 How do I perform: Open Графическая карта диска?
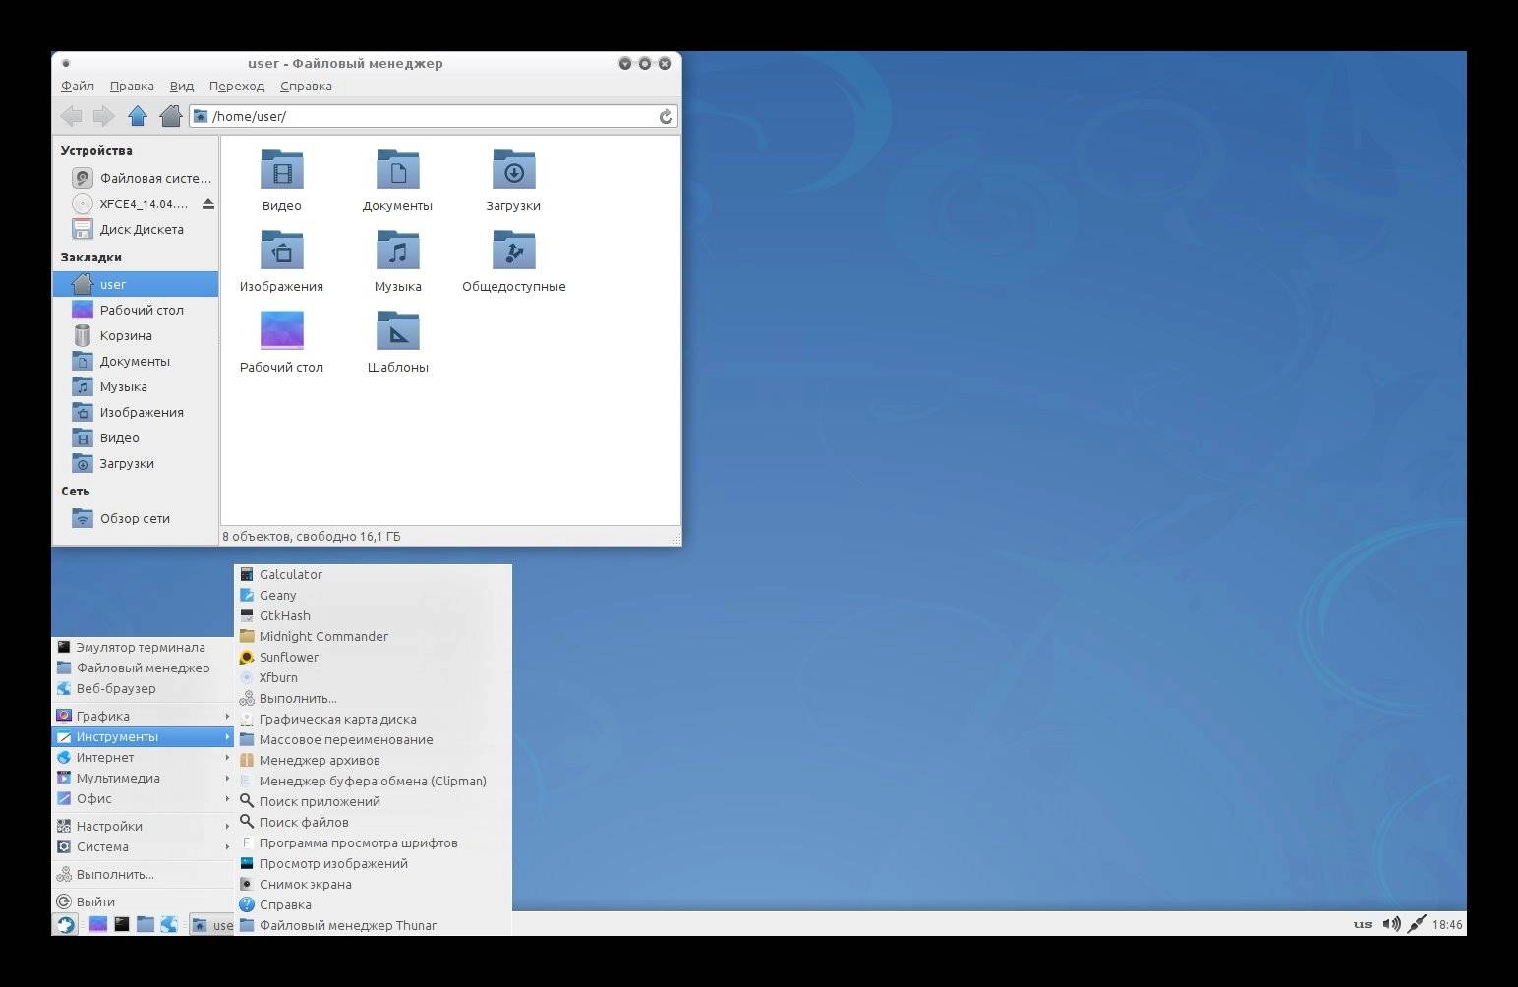pos(373,719)
